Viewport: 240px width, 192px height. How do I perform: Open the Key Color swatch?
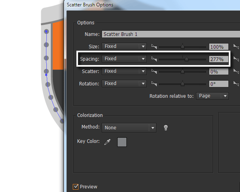tap(122, 142)
